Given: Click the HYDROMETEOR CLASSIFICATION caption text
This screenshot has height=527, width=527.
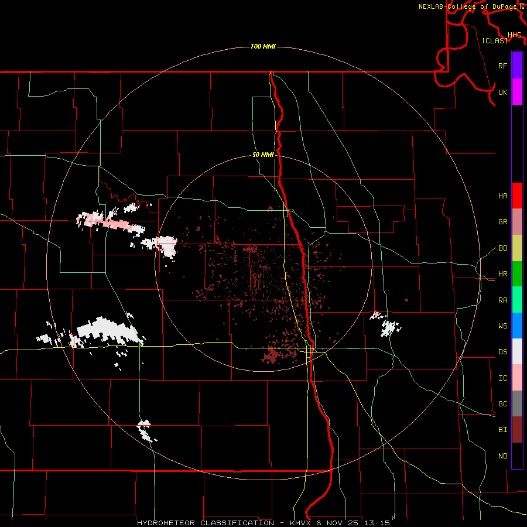Looking at the screenshot, I should 206,523.
